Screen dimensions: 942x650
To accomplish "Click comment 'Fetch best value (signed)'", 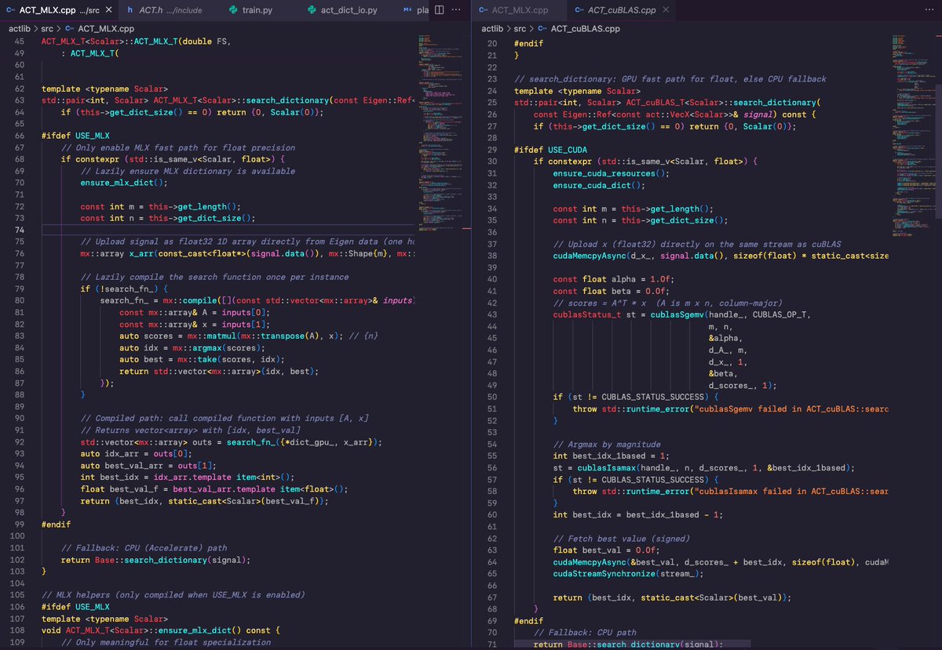I will click(622, 539).
